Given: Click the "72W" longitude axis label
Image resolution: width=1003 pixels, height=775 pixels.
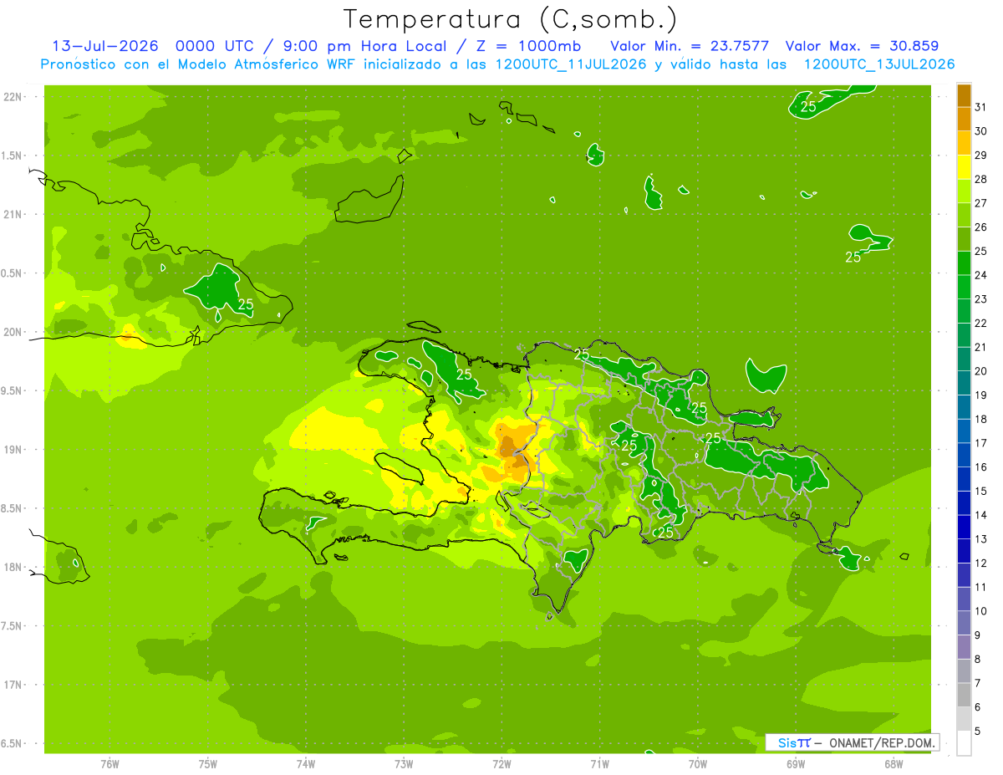Looking at the screenshot, I should coord(501,764).
